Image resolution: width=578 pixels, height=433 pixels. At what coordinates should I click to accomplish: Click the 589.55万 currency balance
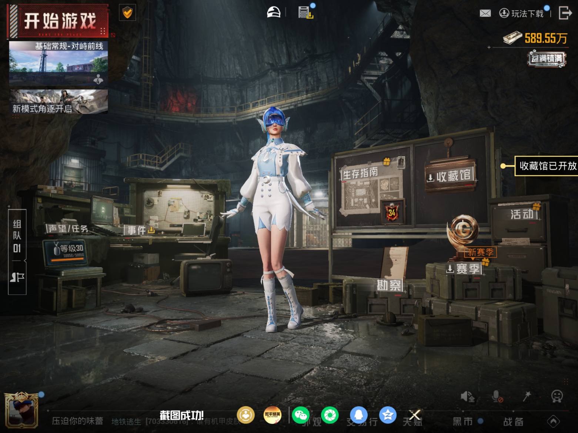coord(546,38)
